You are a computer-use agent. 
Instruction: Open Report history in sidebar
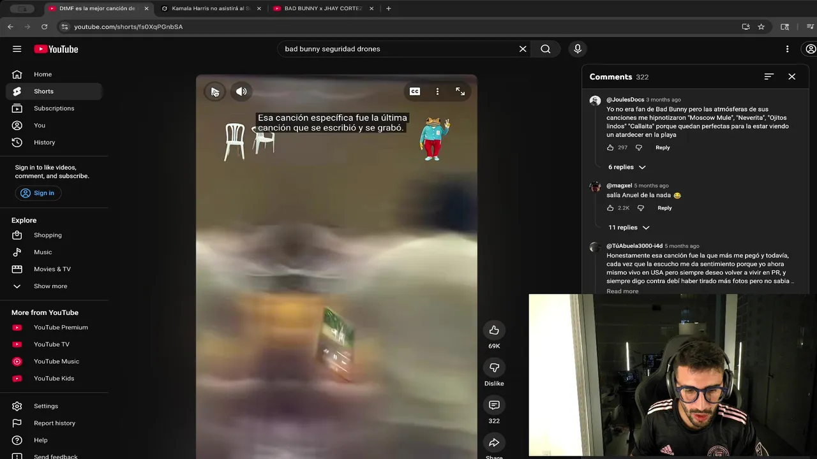point(54,423)
